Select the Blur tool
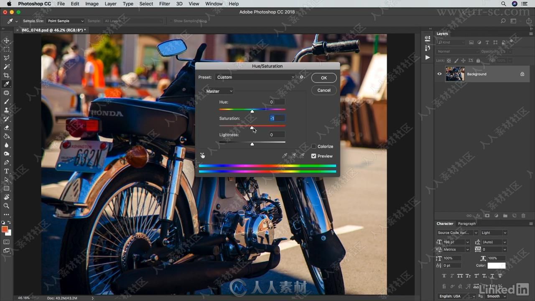This screenshot has height=301, width=535. 6,145
